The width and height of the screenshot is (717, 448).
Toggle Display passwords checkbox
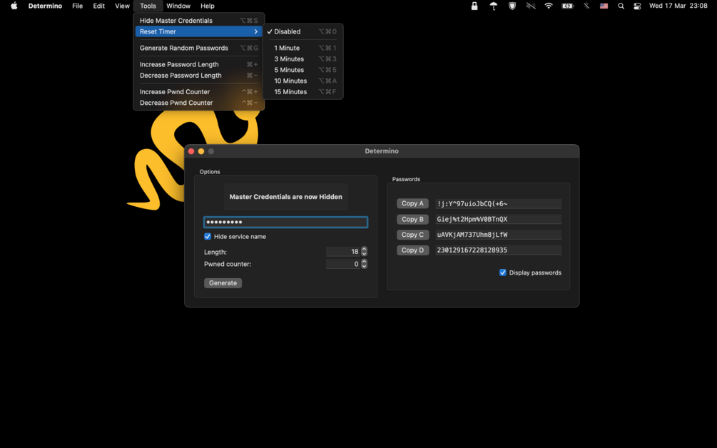(502, 273)
